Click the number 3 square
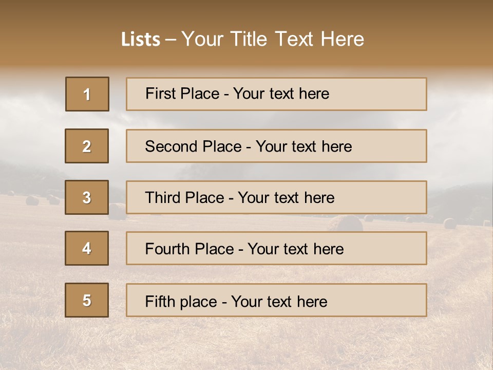The width and height of the screenshot is (493, 370). (87, 197)
